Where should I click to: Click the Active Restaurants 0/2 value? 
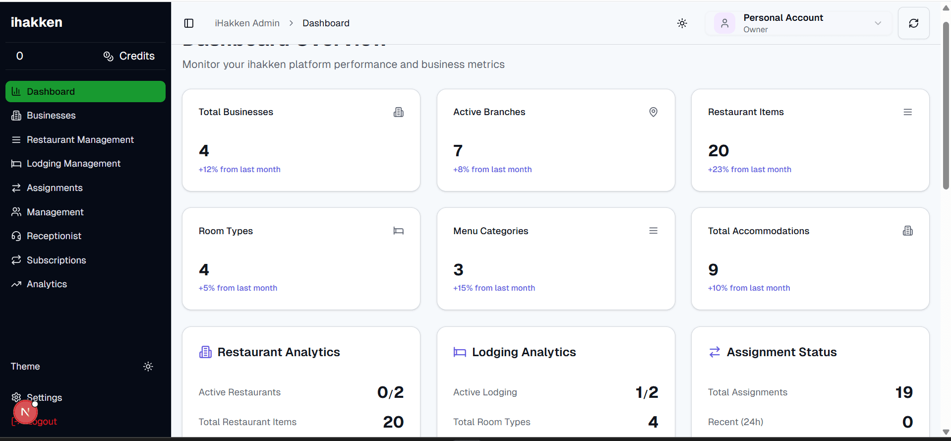391,392
